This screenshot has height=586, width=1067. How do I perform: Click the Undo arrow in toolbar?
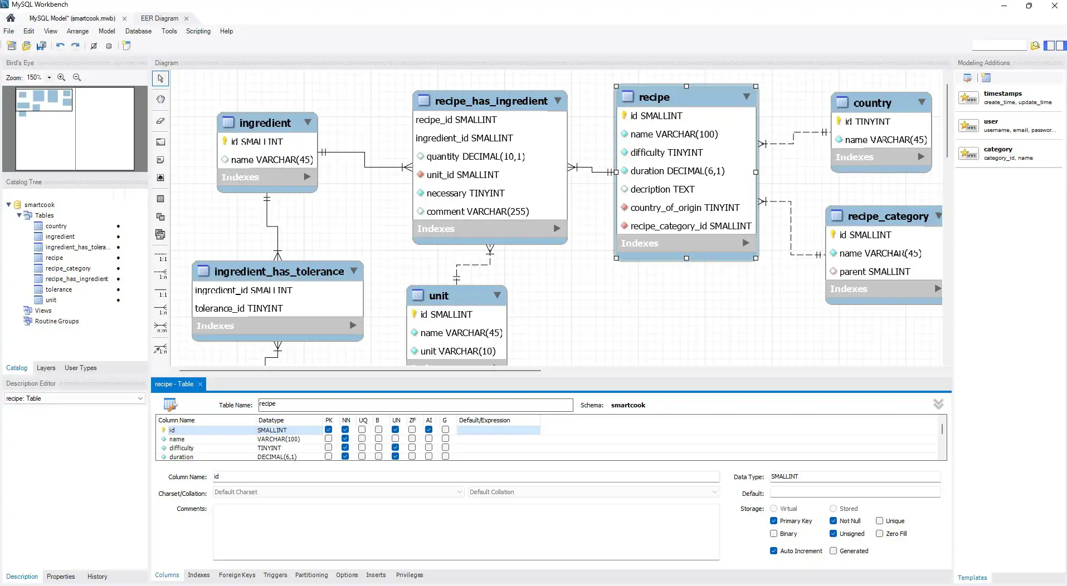pyautogui.click(x=60, y=46)
